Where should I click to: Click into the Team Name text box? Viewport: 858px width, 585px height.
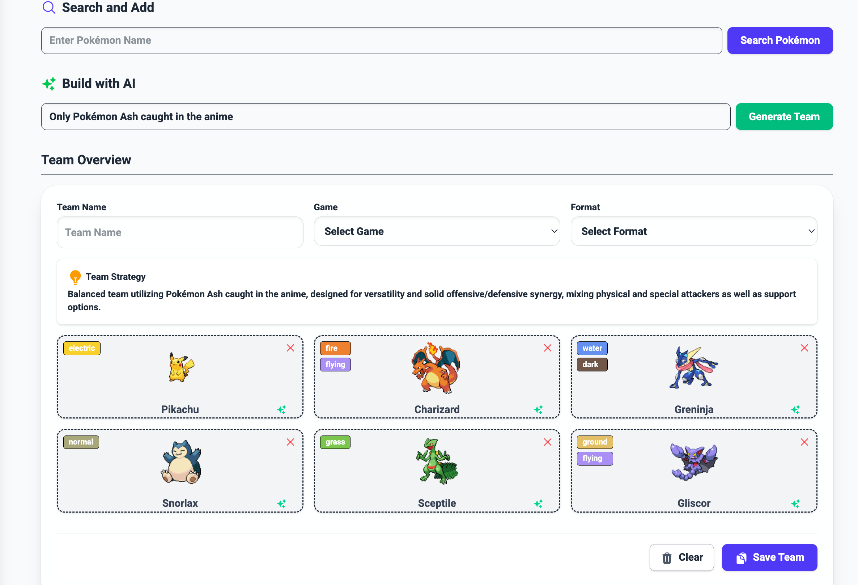(x=180, y=232)
